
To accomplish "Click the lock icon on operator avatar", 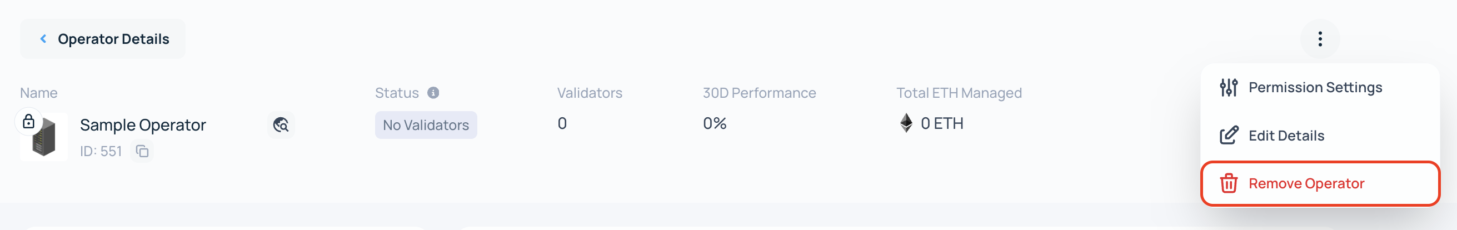I will [x=28, y=122].
